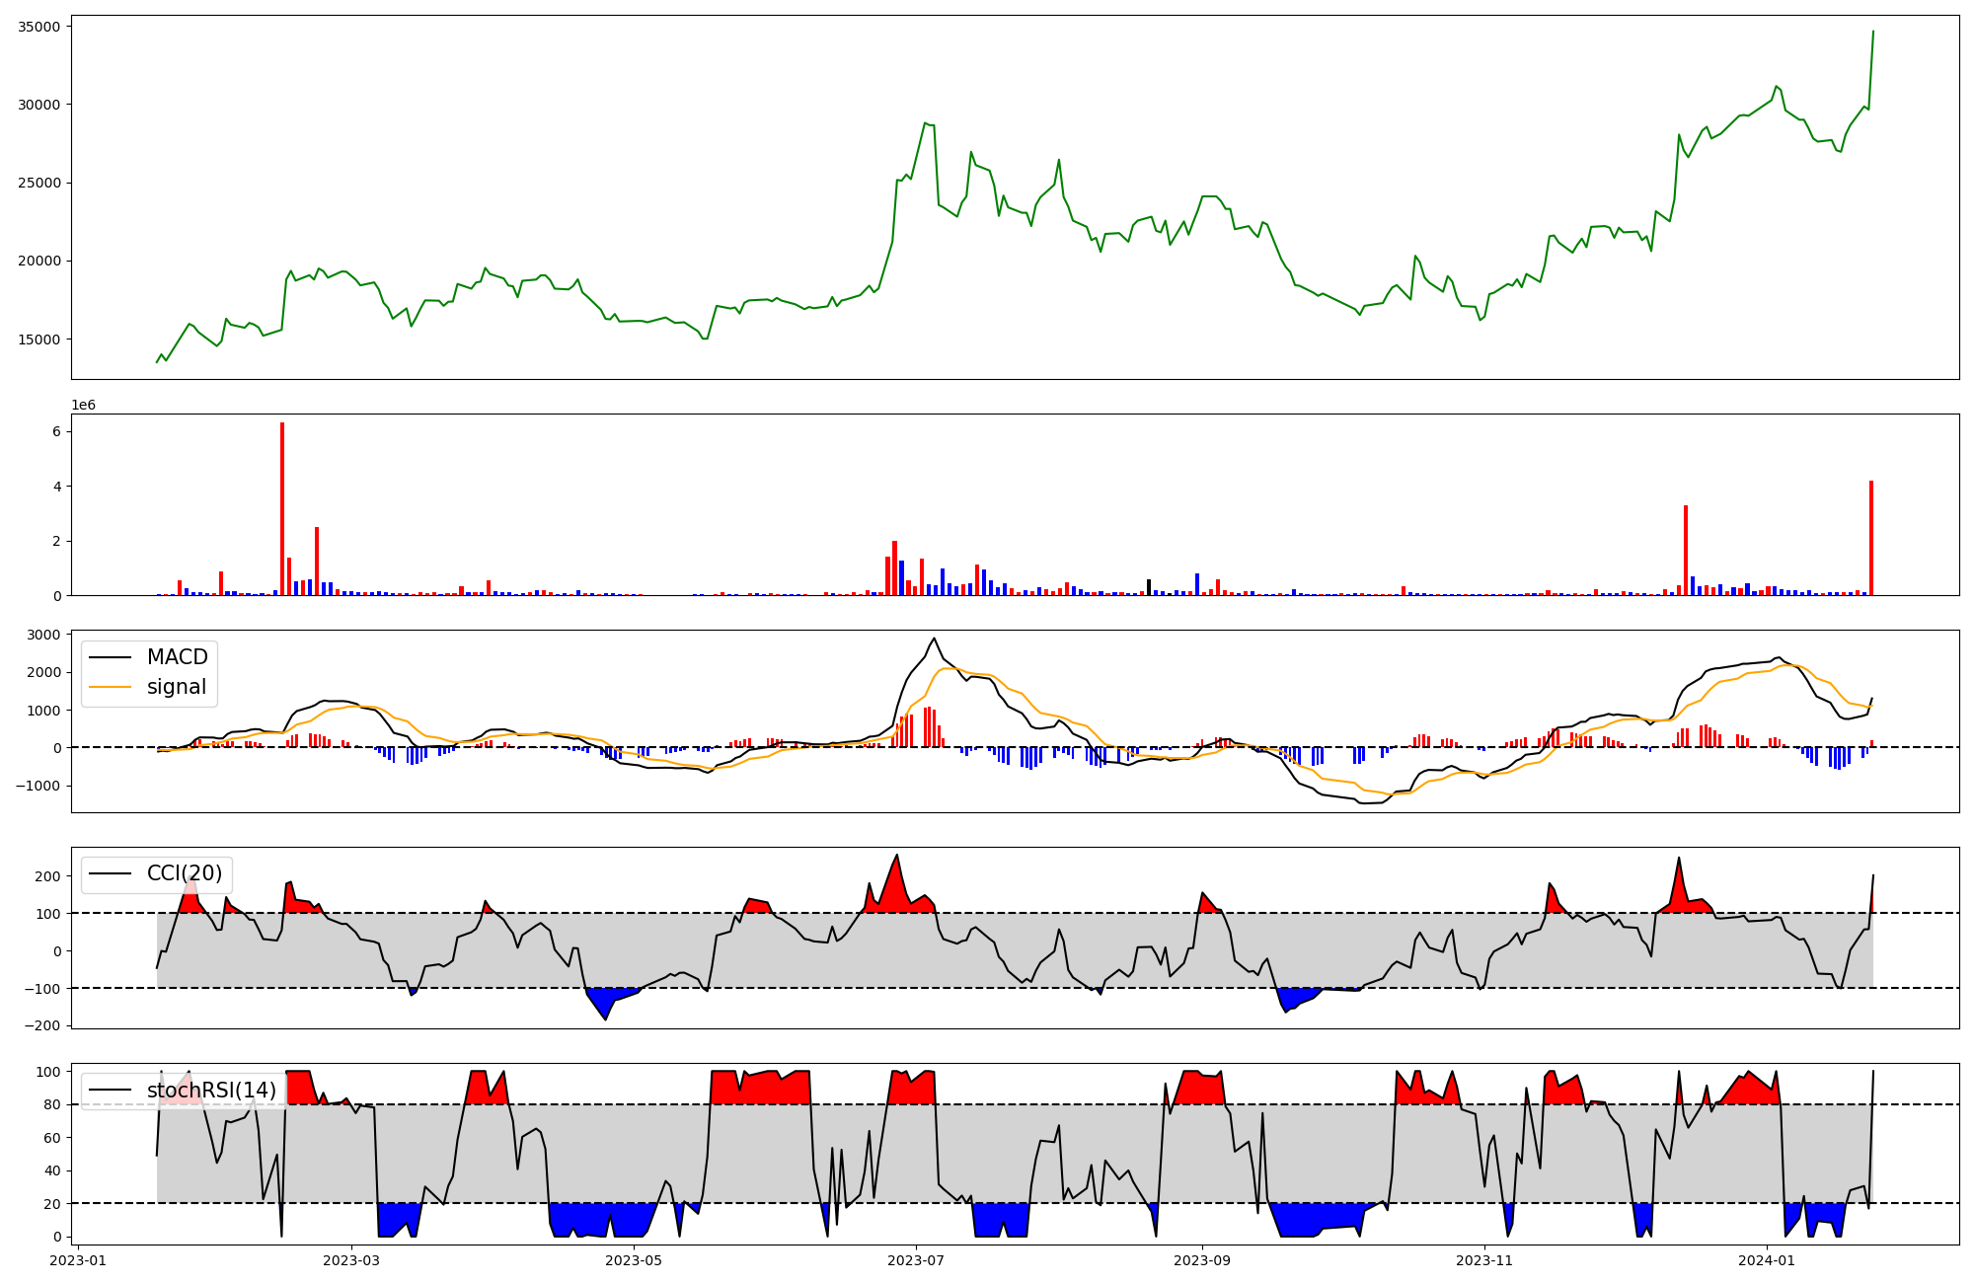The height and width of the screenshot is (1283, 1974).
Task: Click the 35000 price axis label
Action: (x=39, y=27)
